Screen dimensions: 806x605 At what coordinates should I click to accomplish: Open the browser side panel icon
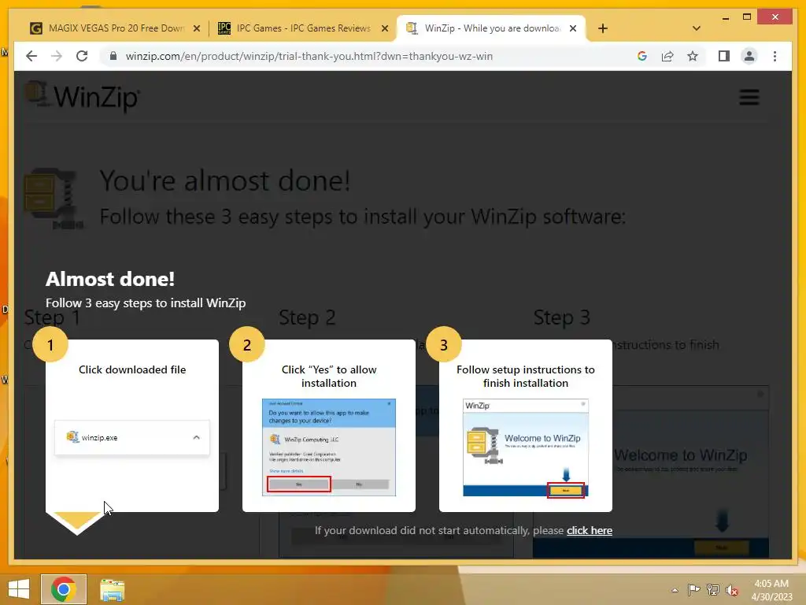pyautogui.click(x=724, y=56)
